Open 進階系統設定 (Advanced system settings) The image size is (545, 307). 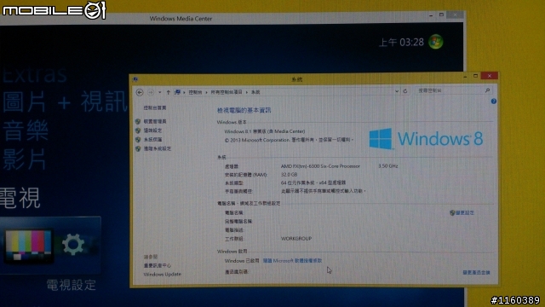[157, 148]
